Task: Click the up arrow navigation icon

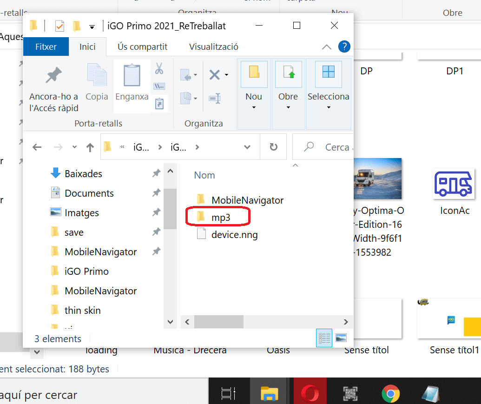Action: [90, 147]
